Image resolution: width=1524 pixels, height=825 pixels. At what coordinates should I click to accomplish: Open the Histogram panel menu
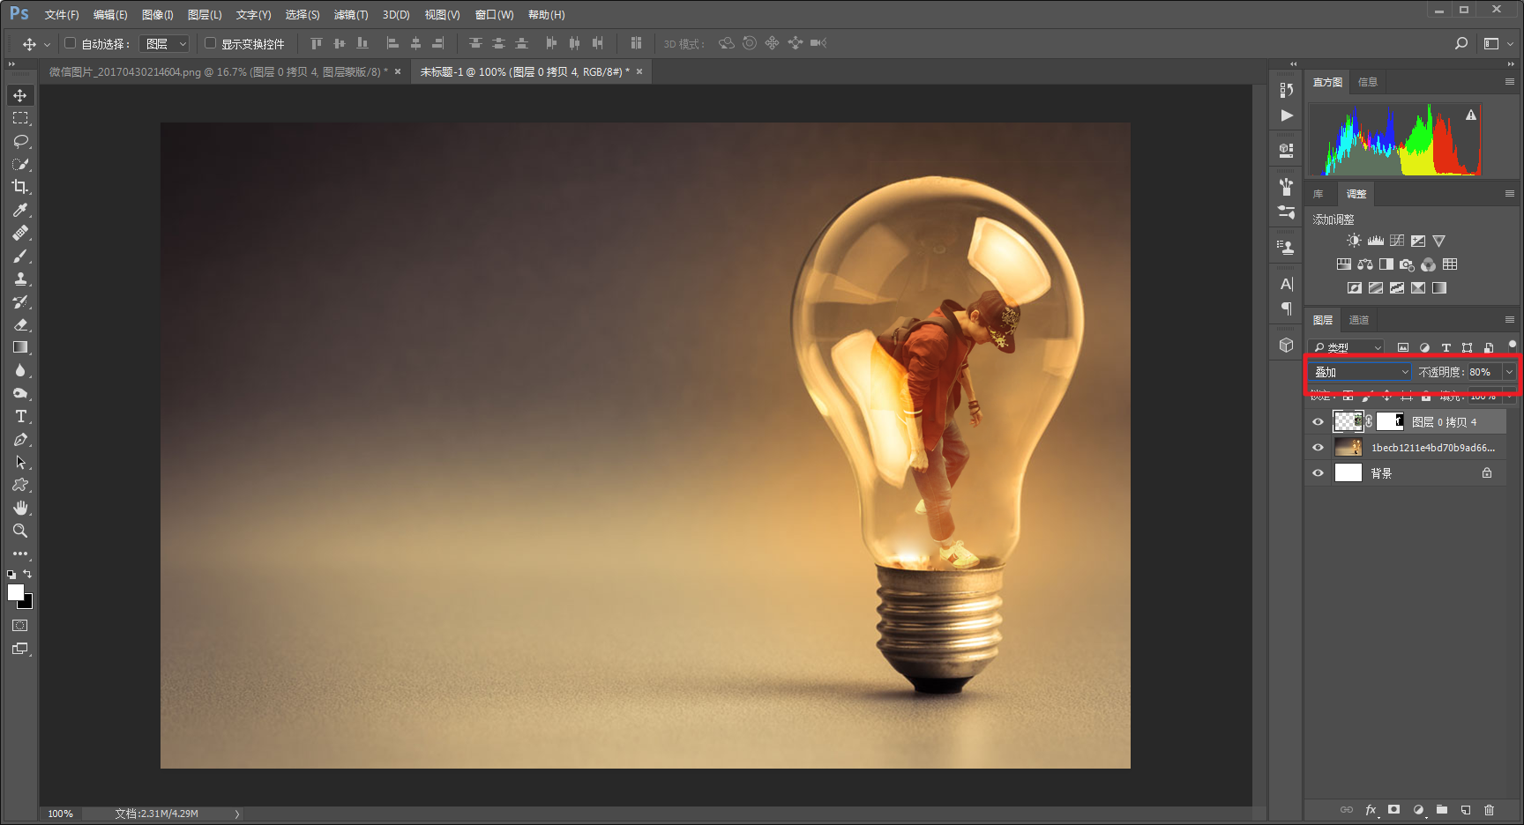pyautogui.click(x=1510, y=82)
